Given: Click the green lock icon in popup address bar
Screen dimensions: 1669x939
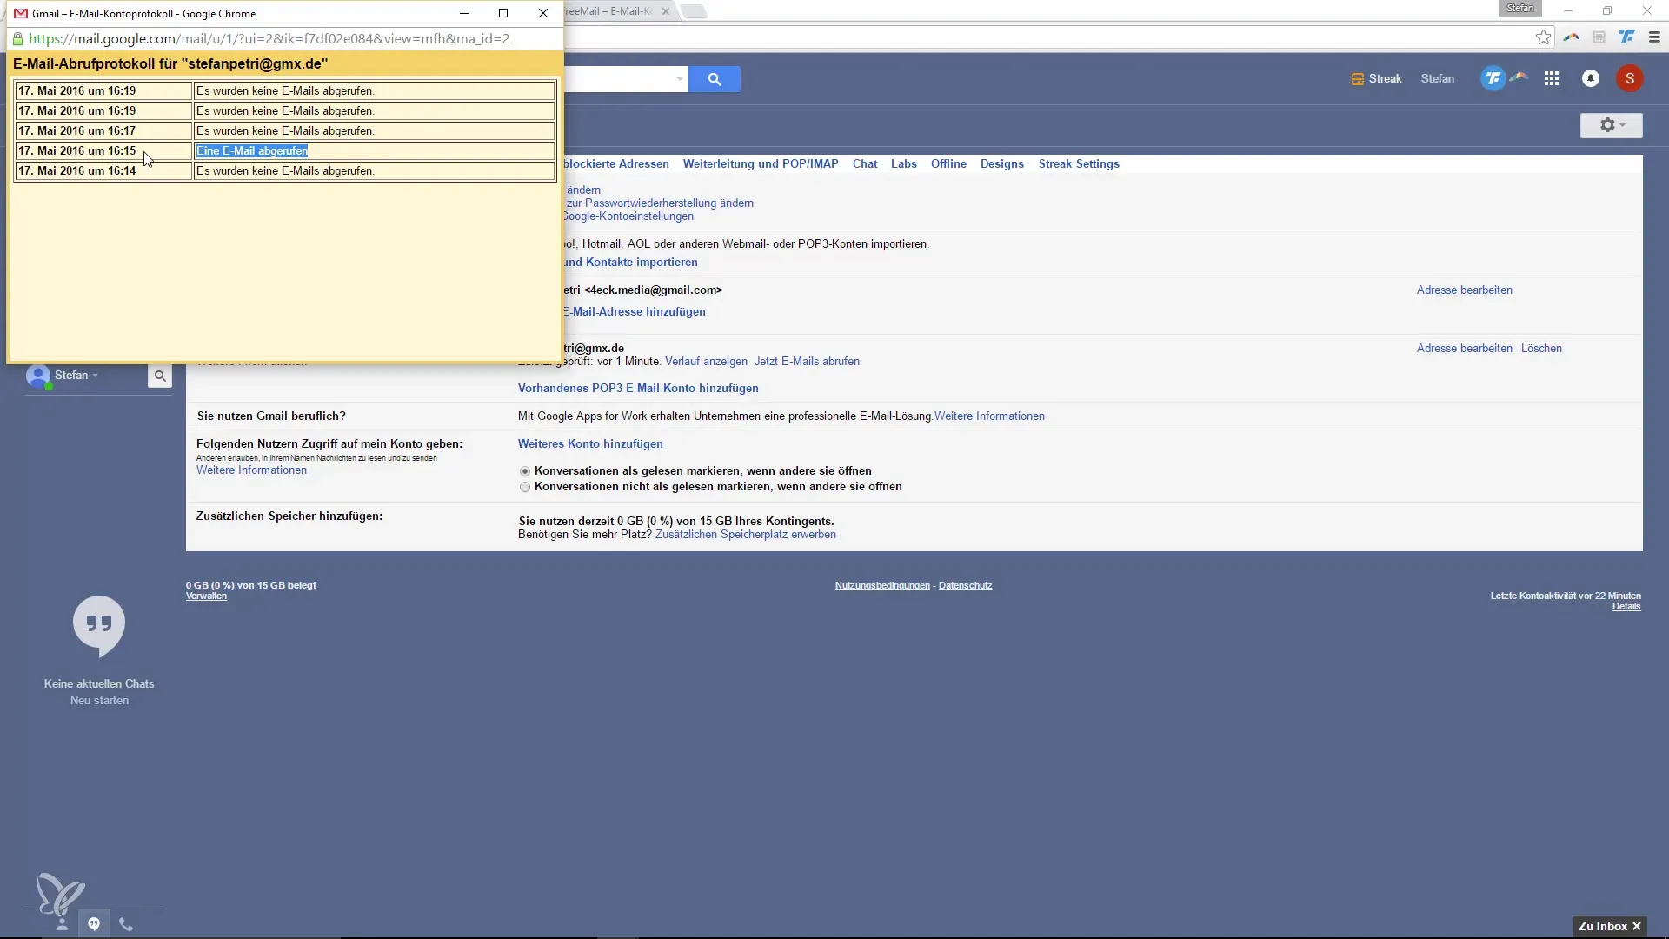Looking at the screenshot, I should (x=17, y=39).
